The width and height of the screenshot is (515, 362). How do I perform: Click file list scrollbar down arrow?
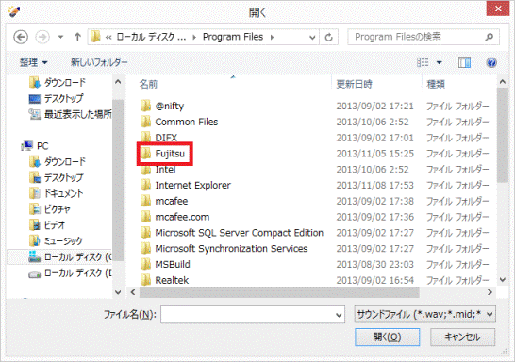(x=503, y=280)
